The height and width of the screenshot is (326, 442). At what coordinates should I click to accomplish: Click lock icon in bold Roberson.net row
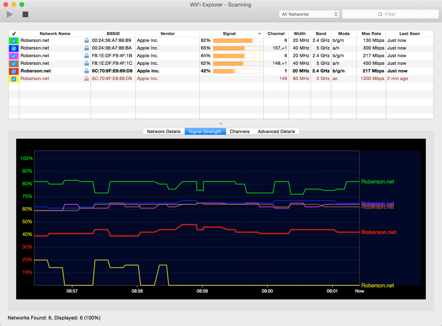[x=86, y=71]
